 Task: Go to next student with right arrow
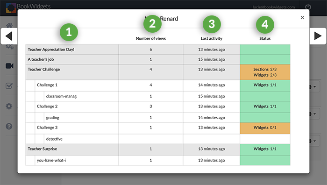(x=318, y=36)
